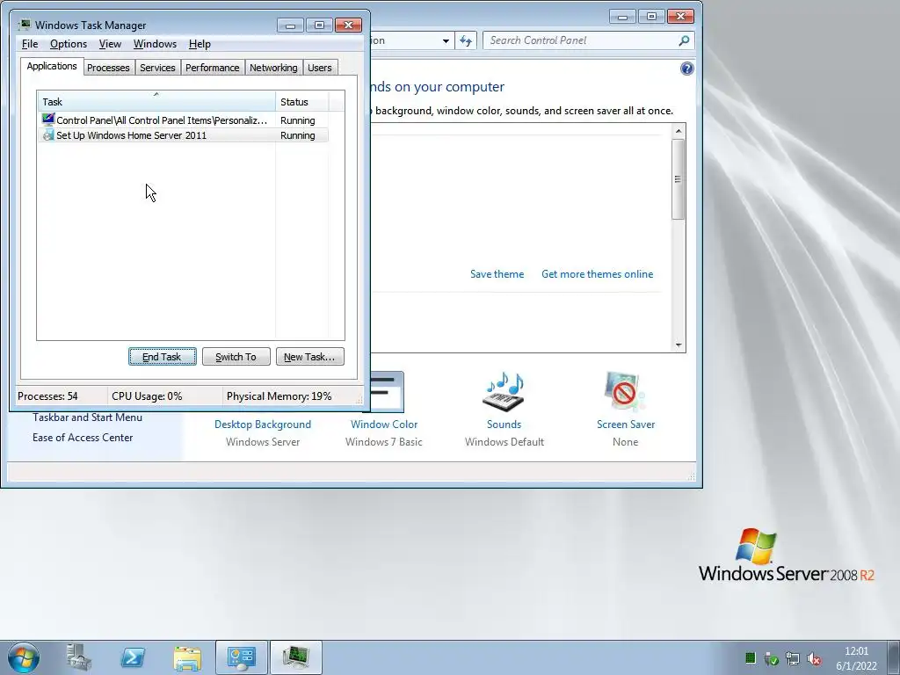Image resolution: width=900 pixels, height=675 pixels.
Task: Click the muted volume tray icon
Action: click(x=813, y=658)
